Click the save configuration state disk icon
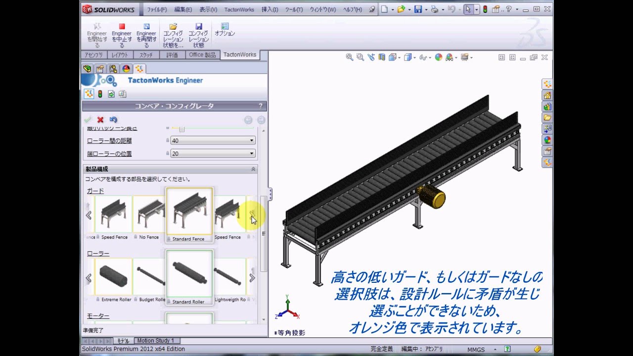This screenshot has width=633, height=356. [198, 26]
